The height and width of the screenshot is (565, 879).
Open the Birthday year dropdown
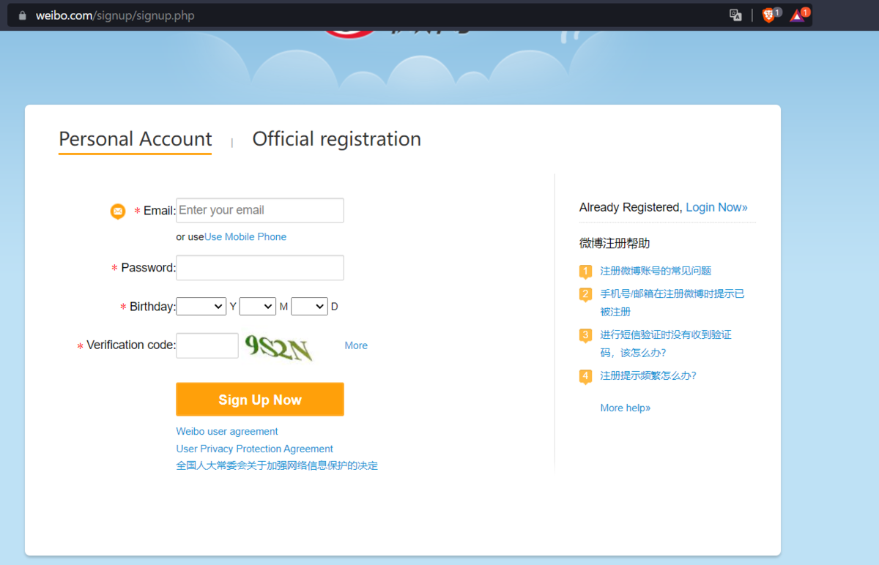click(x=201, y=307)
